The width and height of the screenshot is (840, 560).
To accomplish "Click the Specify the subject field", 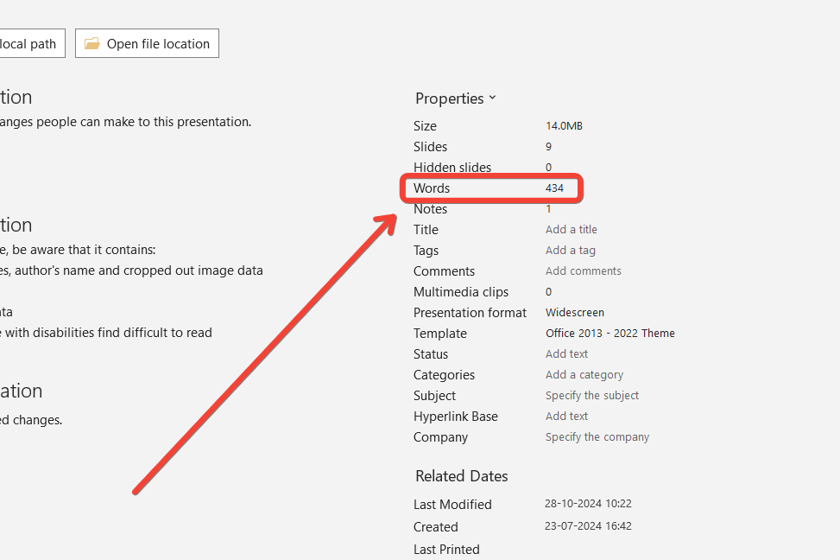I will tap(591, 396).
